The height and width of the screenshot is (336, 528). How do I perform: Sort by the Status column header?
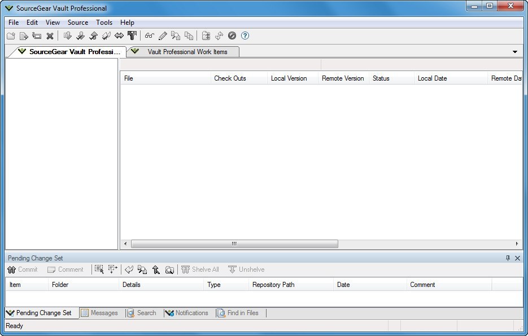click(x=391, y=78)
